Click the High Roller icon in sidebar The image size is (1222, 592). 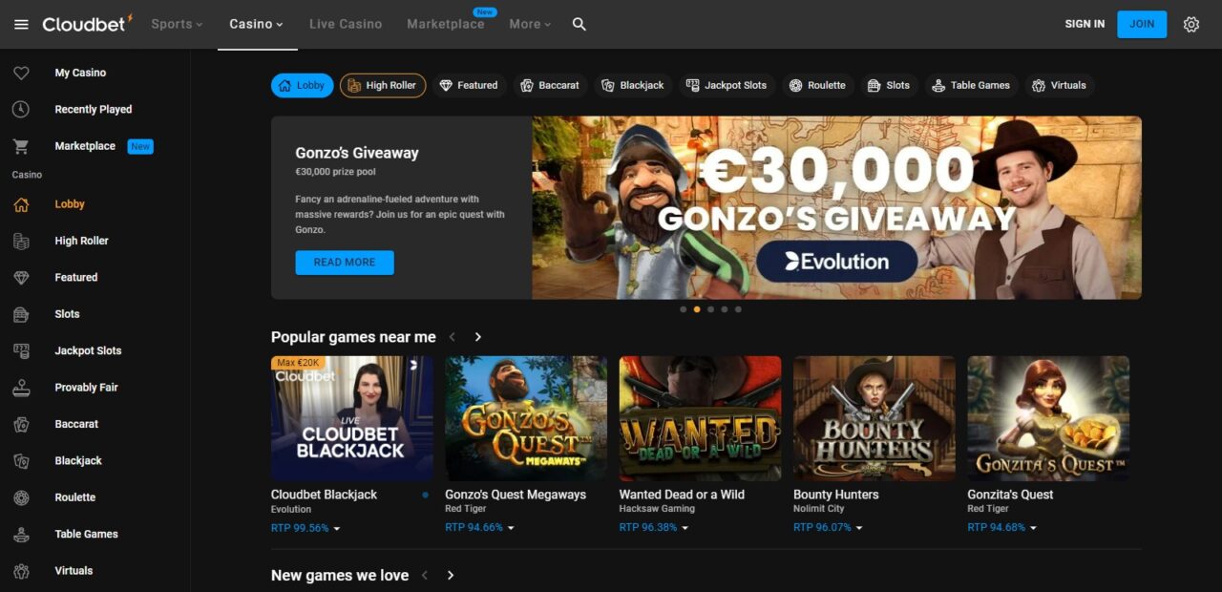21,241
